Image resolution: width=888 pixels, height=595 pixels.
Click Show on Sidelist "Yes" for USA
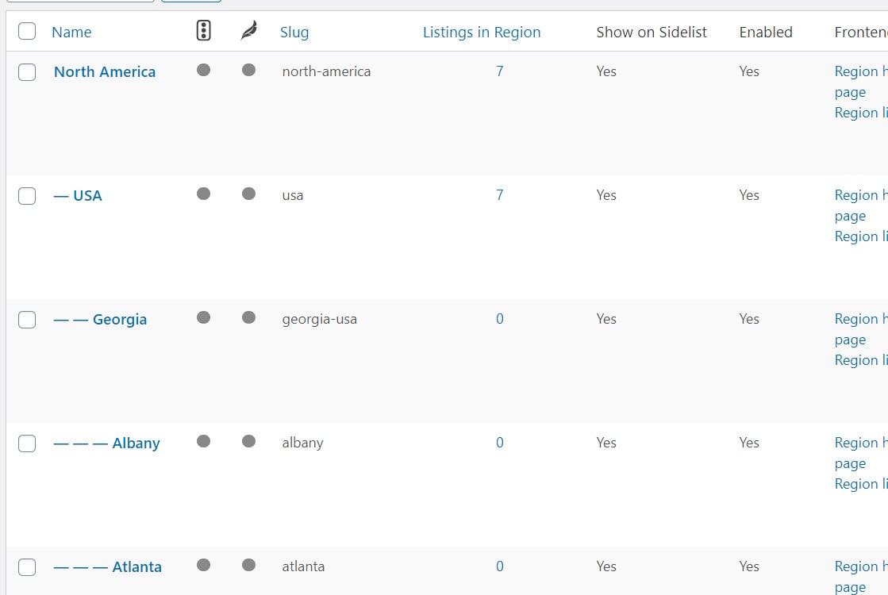pyautogui.click(x=606, y=195)
